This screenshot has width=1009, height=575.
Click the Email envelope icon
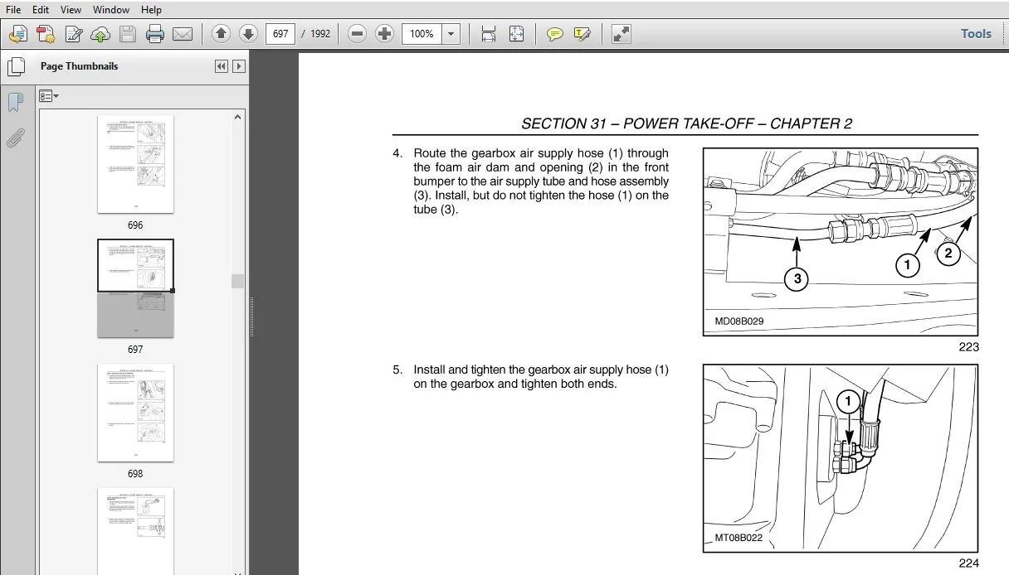182,34
